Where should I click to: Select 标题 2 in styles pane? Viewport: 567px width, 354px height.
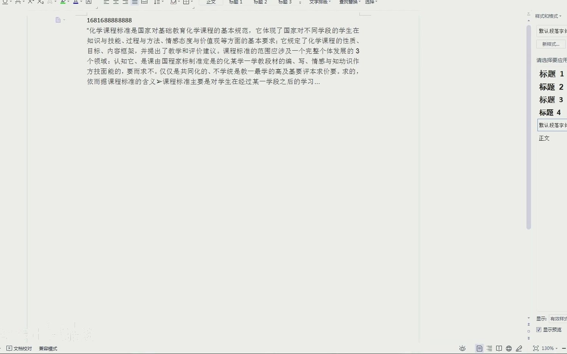coord(552,87)
